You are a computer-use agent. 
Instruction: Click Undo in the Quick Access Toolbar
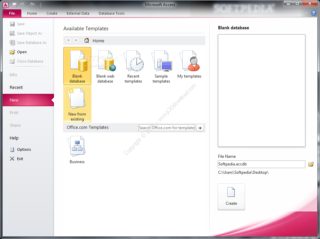tap(22, 4)
